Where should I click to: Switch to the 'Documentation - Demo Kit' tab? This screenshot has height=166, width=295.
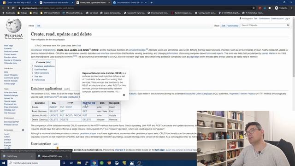[130, 3]
